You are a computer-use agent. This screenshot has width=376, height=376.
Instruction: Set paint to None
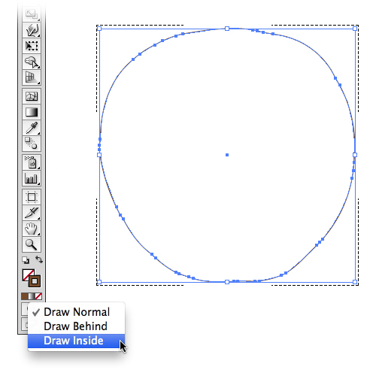(x=38, y=296)
